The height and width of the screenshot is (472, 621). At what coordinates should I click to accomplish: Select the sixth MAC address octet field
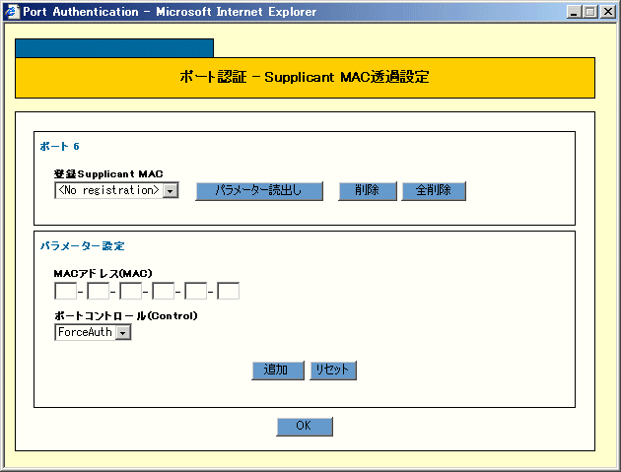tap(228, 291)
